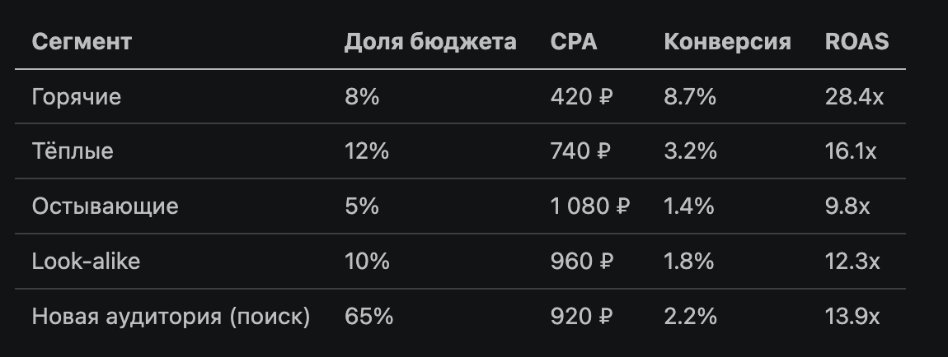Click the 8.7% conversion value
The height and width of the screenshot is (357, 948).
click(x=690, y=97)
